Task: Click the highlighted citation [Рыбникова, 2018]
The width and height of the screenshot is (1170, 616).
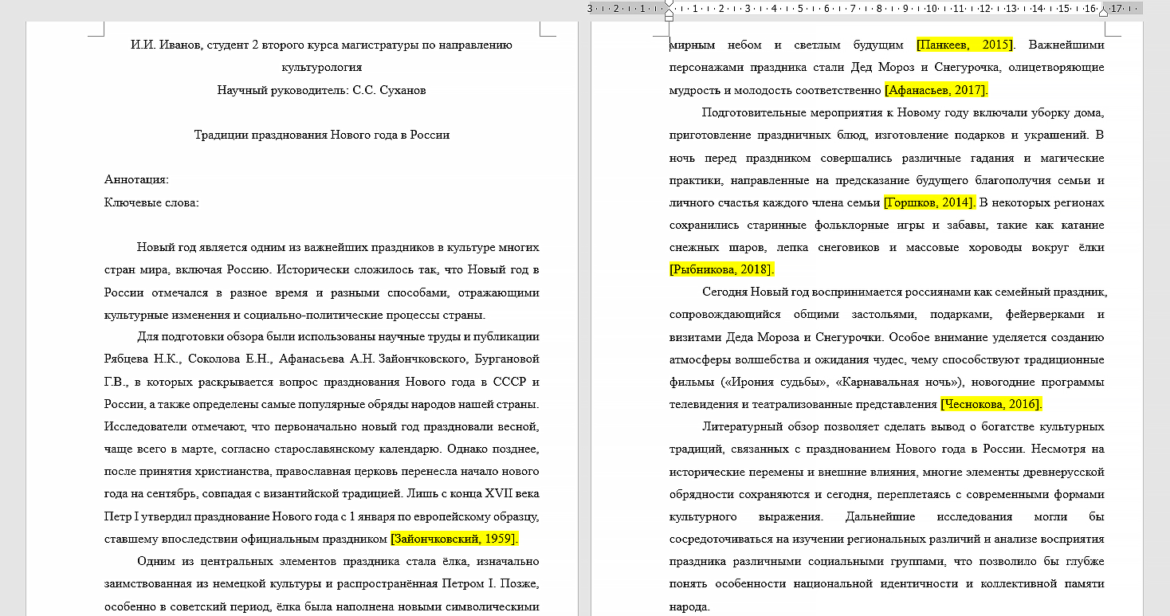Action: [722, 269]
